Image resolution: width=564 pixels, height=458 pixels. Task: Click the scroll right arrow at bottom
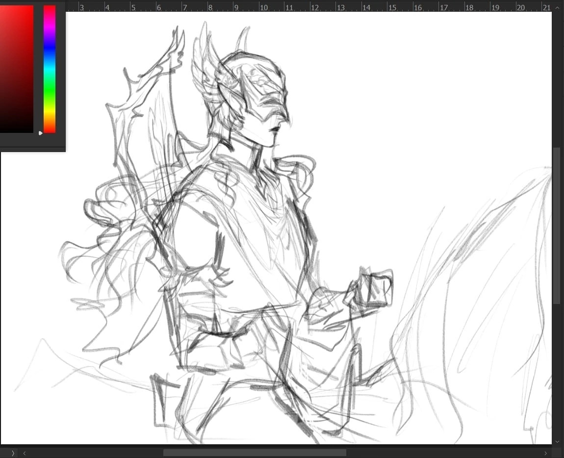[x=546, y=453]
